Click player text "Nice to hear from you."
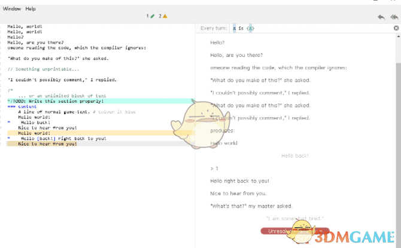Viewport: 401px width, 248px height. [x=238, y=194]
